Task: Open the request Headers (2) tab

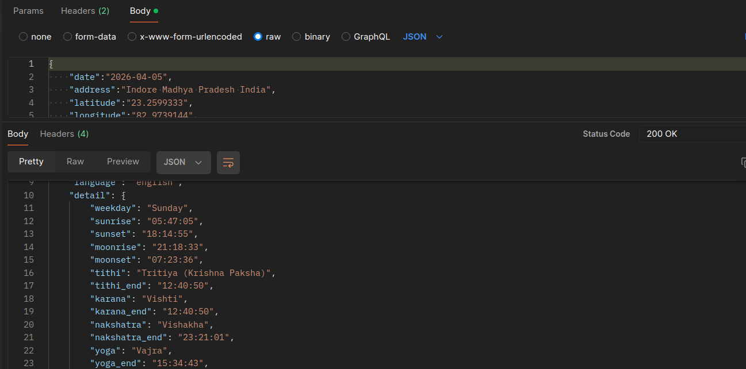Action: pos(85,11)
